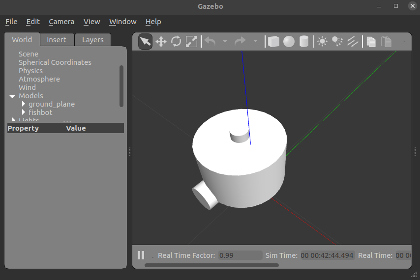The image size is (420, 280).
Task: Add a spot light
Action: [337, 42]
